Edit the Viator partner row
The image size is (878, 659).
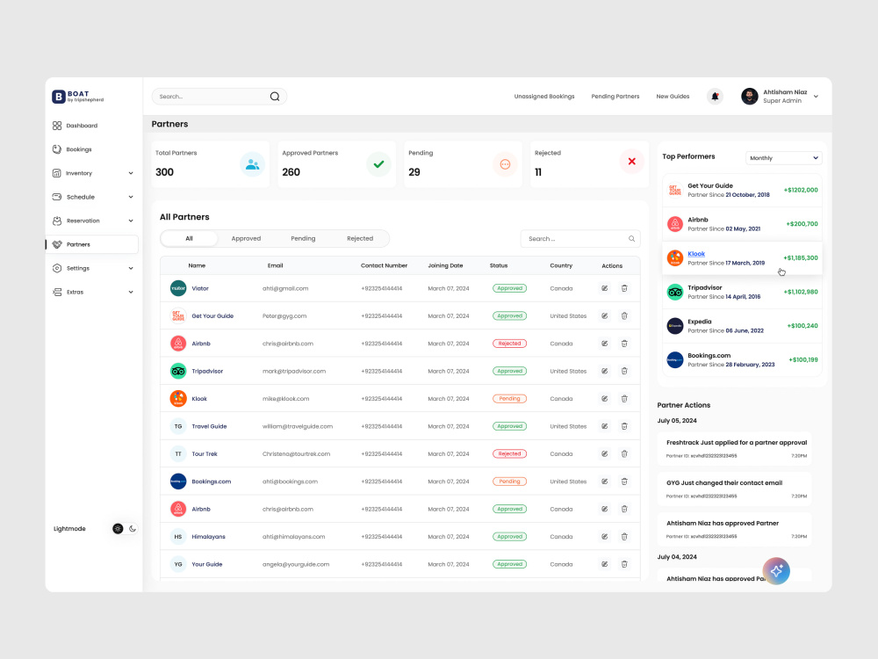tap(605, 288)
